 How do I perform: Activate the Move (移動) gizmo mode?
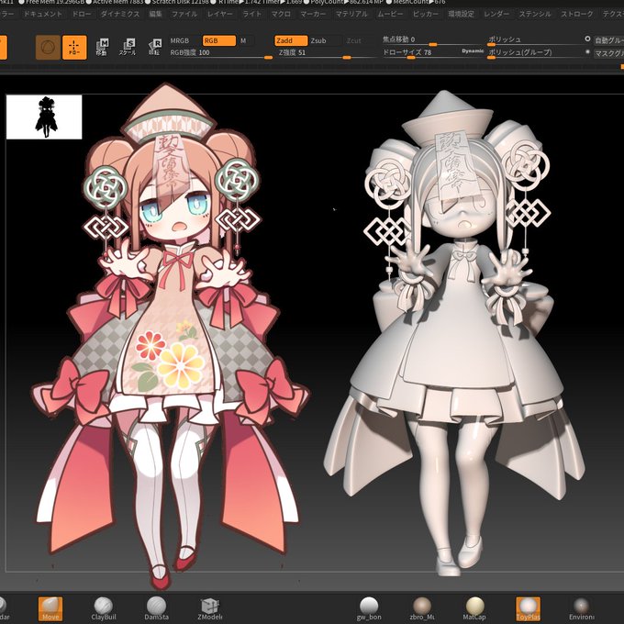click(x=102, y=47)
